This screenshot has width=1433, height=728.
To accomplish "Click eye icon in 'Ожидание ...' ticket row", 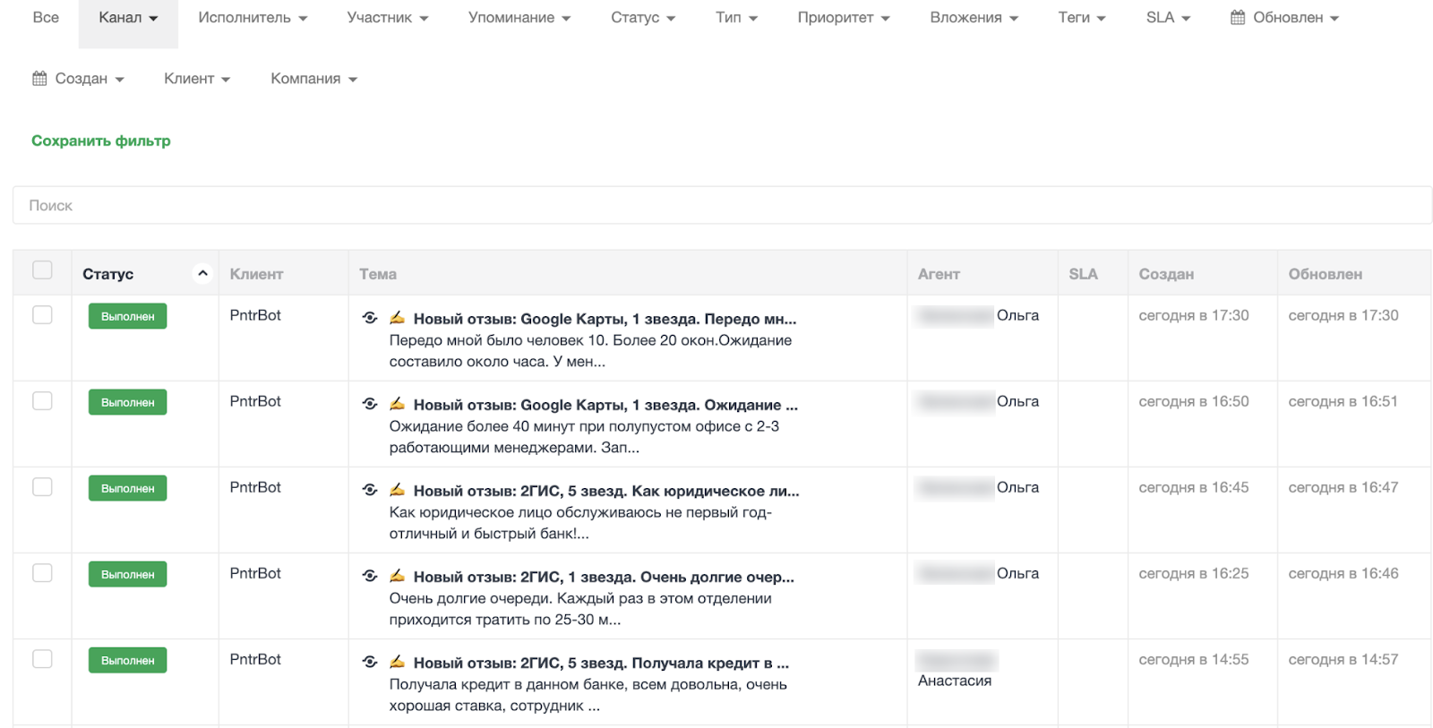I will tap(369, 404).
